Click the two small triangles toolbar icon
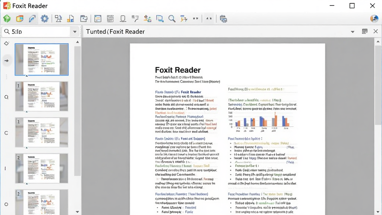Image resolution: width=382 pixels, height=215 pixels. [x=209, y=19]
